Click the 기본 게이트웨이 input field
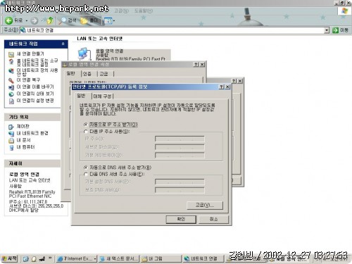Image resolution: width=352 pixels, height=264 pixels. (x=180, y=155)
